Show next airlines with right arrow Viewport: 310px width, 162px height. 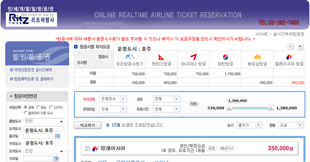(x=300, y=46)
